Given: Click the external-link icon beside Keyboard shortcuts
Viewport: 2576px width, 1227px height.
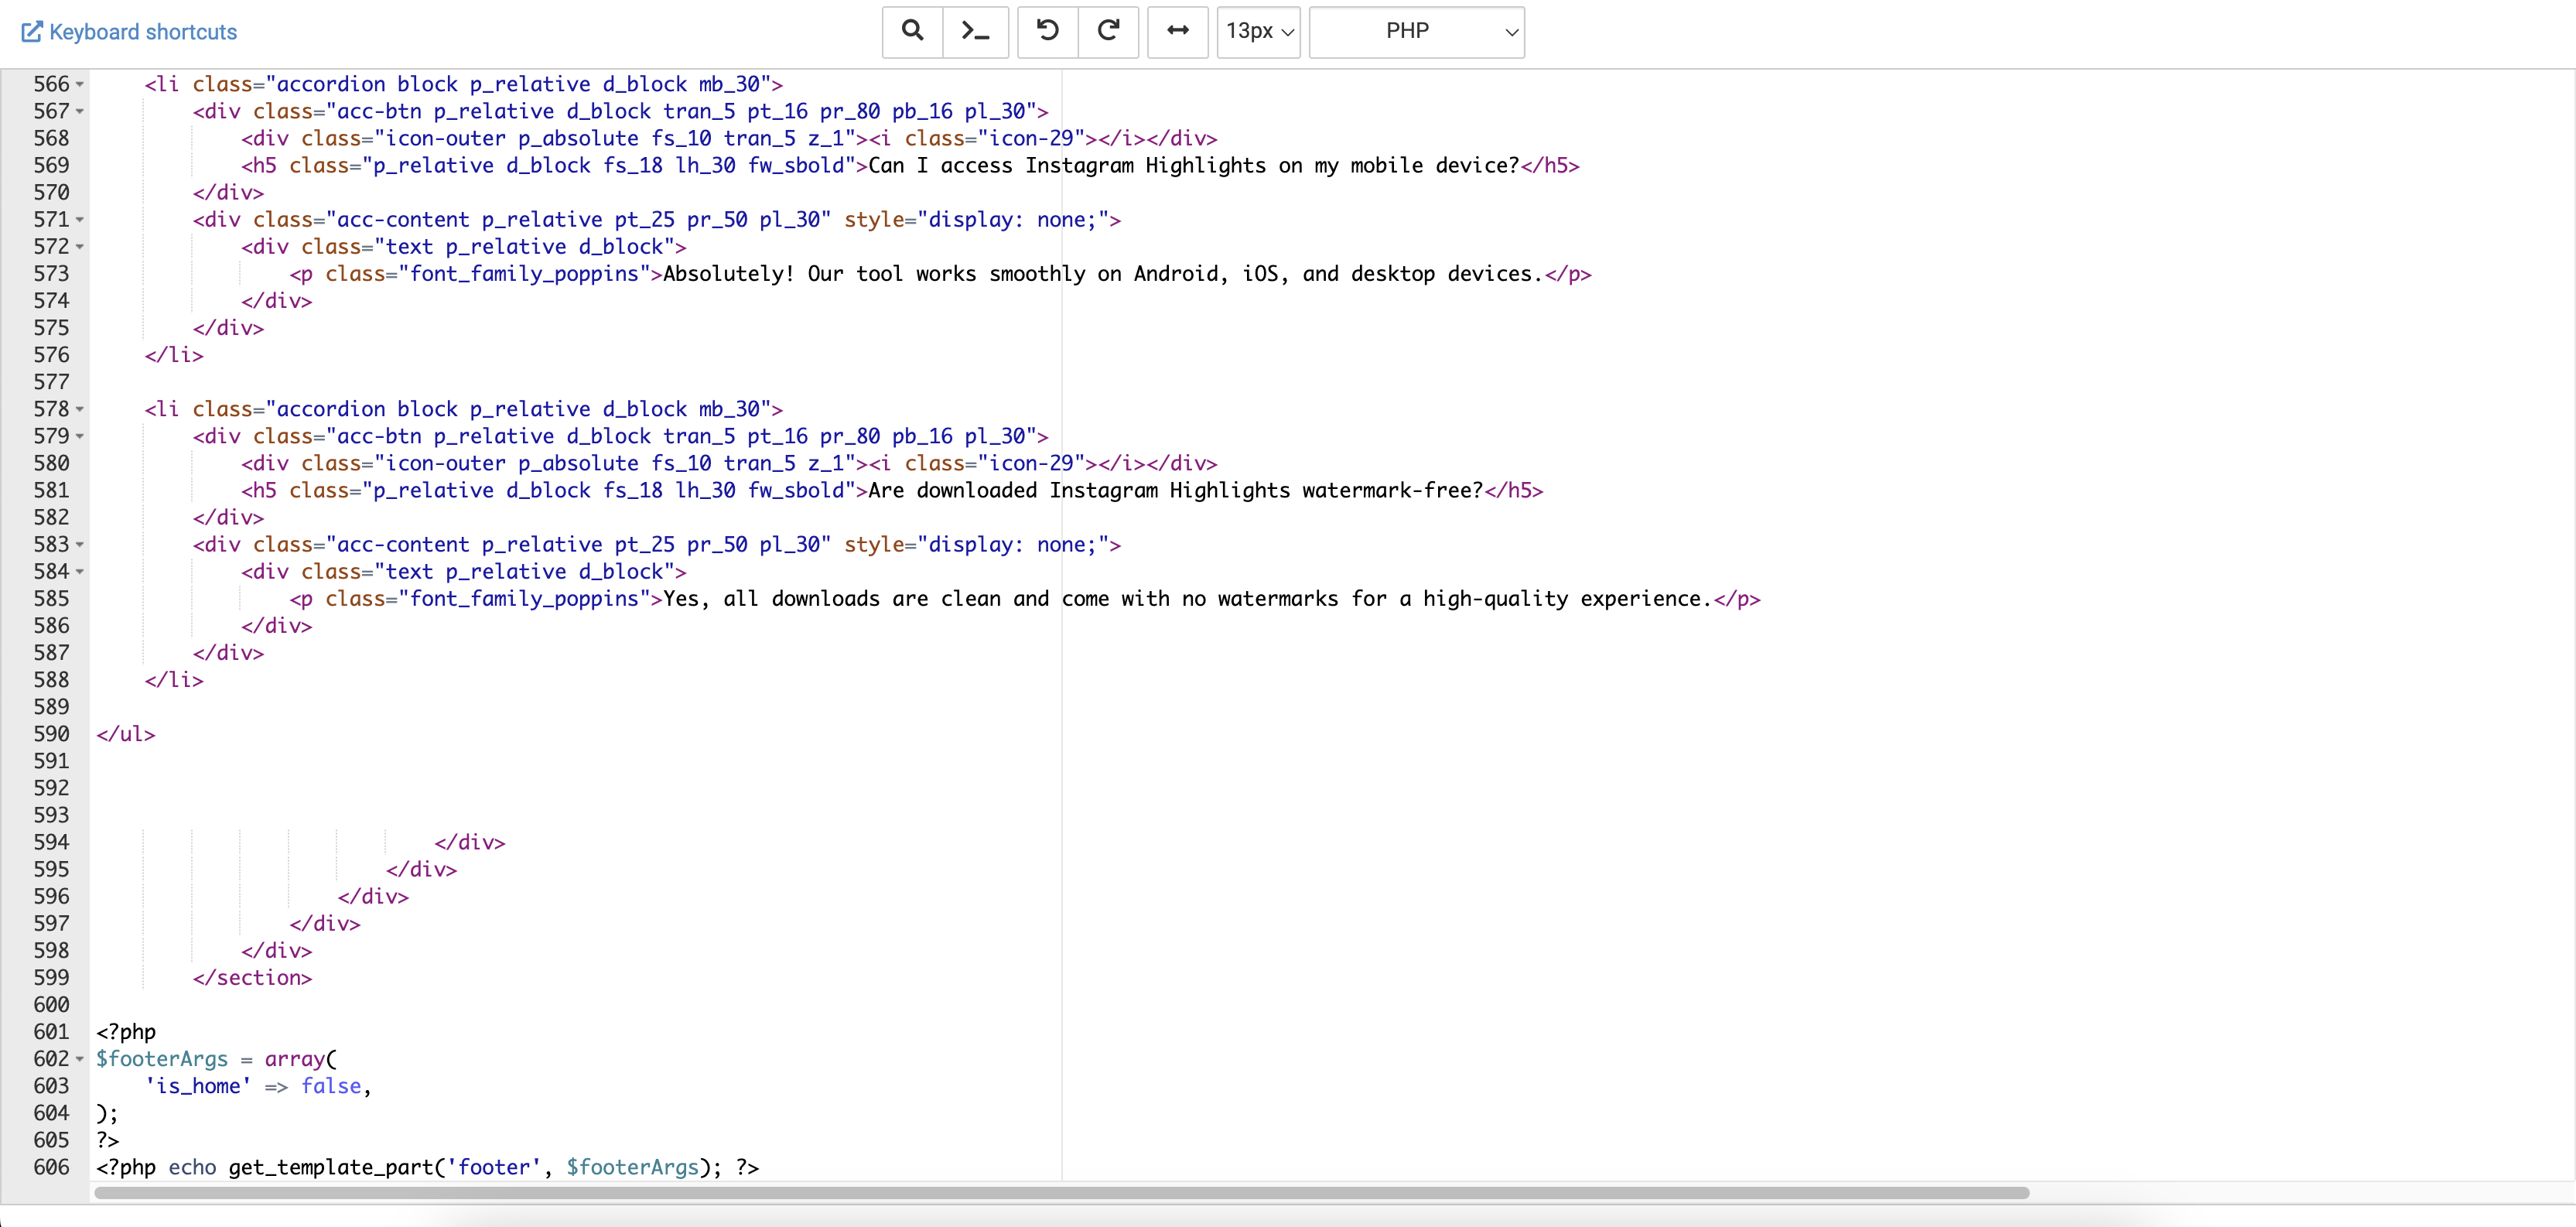Looking at the screenshot, I should pyautogui.click(x=32, y=32).
